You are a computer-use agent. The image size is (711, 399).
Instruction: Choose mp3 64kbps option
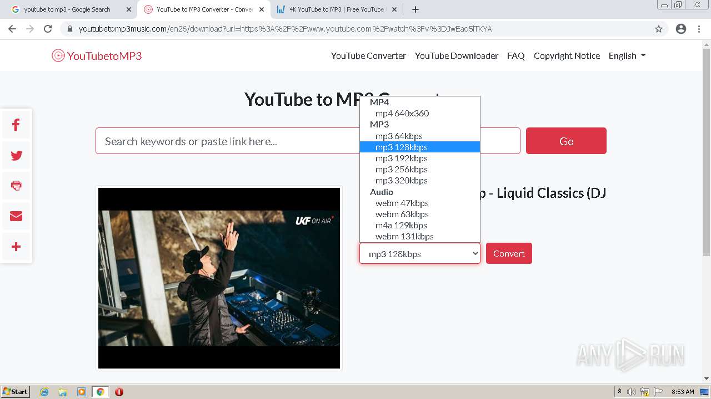(419, 136)
